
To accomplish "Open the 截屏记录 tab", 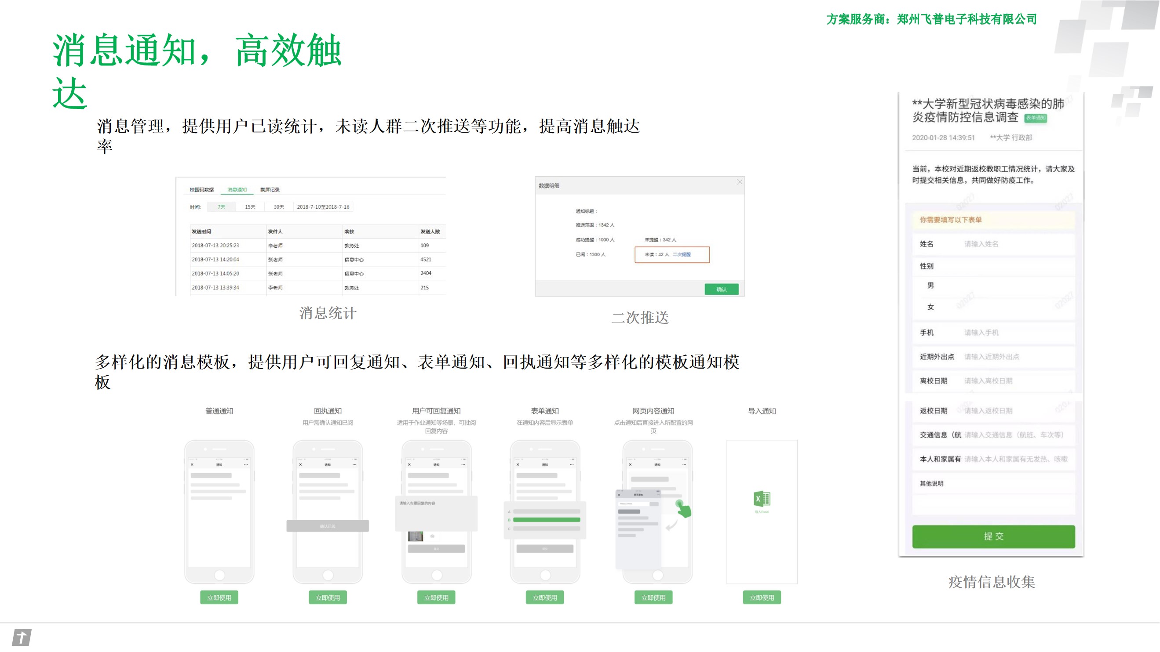I will tap(270, 189).
